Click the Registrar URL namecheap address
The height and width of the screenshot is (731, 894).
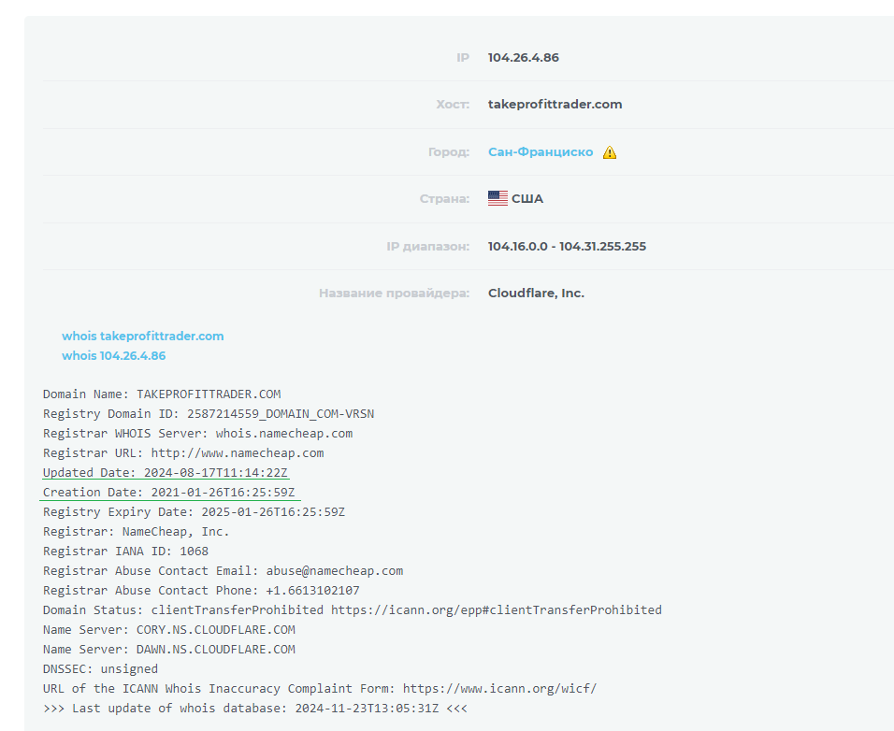238,452
